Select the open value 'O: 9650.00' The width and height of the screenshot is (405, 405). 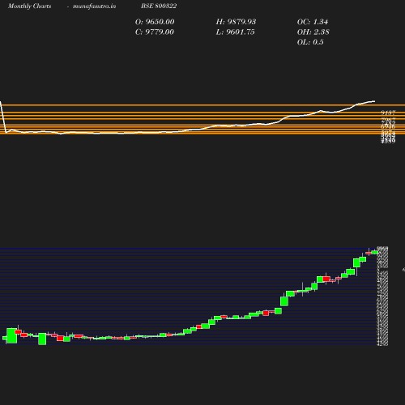pos(155,22)
